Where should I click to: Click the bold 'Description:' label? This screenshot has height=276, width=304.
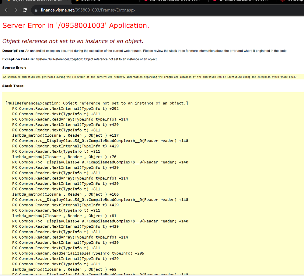(13, 51)
